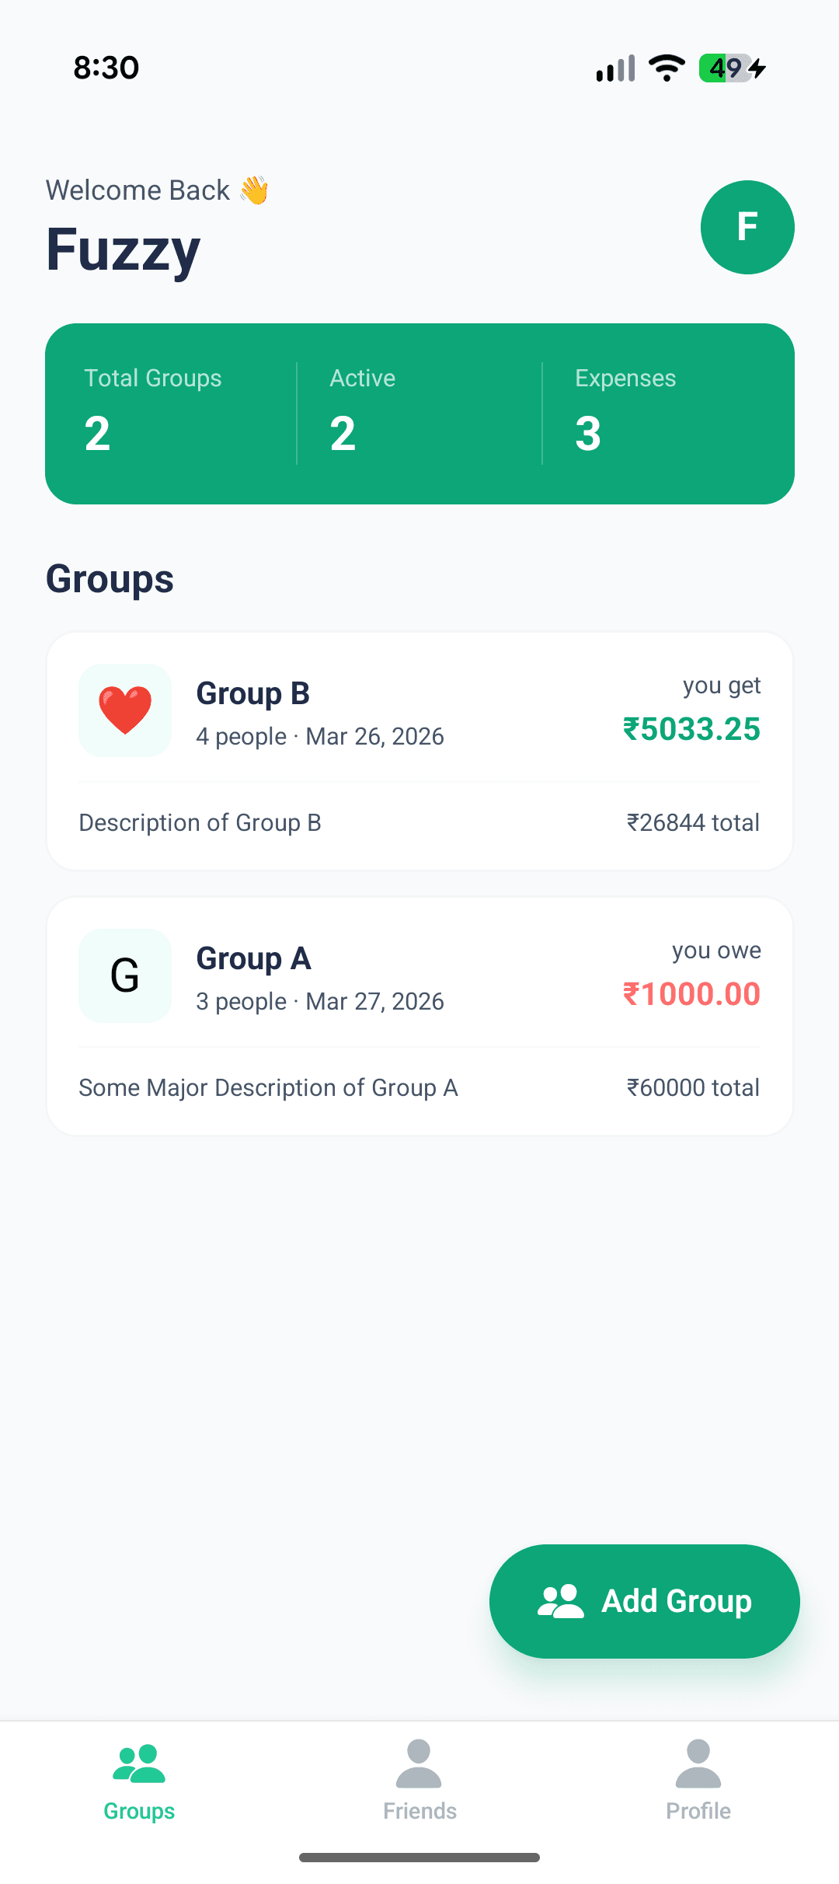Switch to the Profile tab label

coord(698,1811)
